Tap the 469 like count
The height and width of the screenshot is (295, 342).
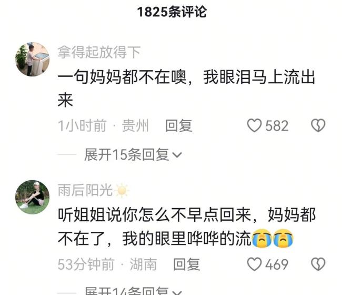coord(277,264)
